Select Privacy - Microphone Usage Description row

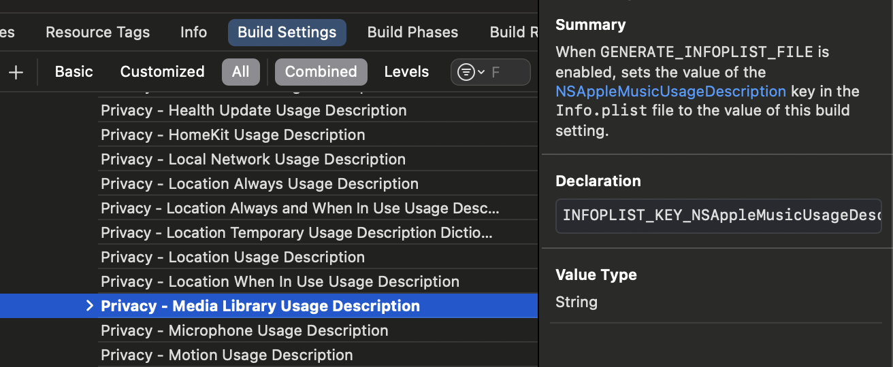pyautogui.click(x=244, y=330)
